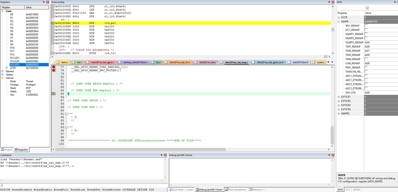Switch to Memory 1 tab

(256, 190)
